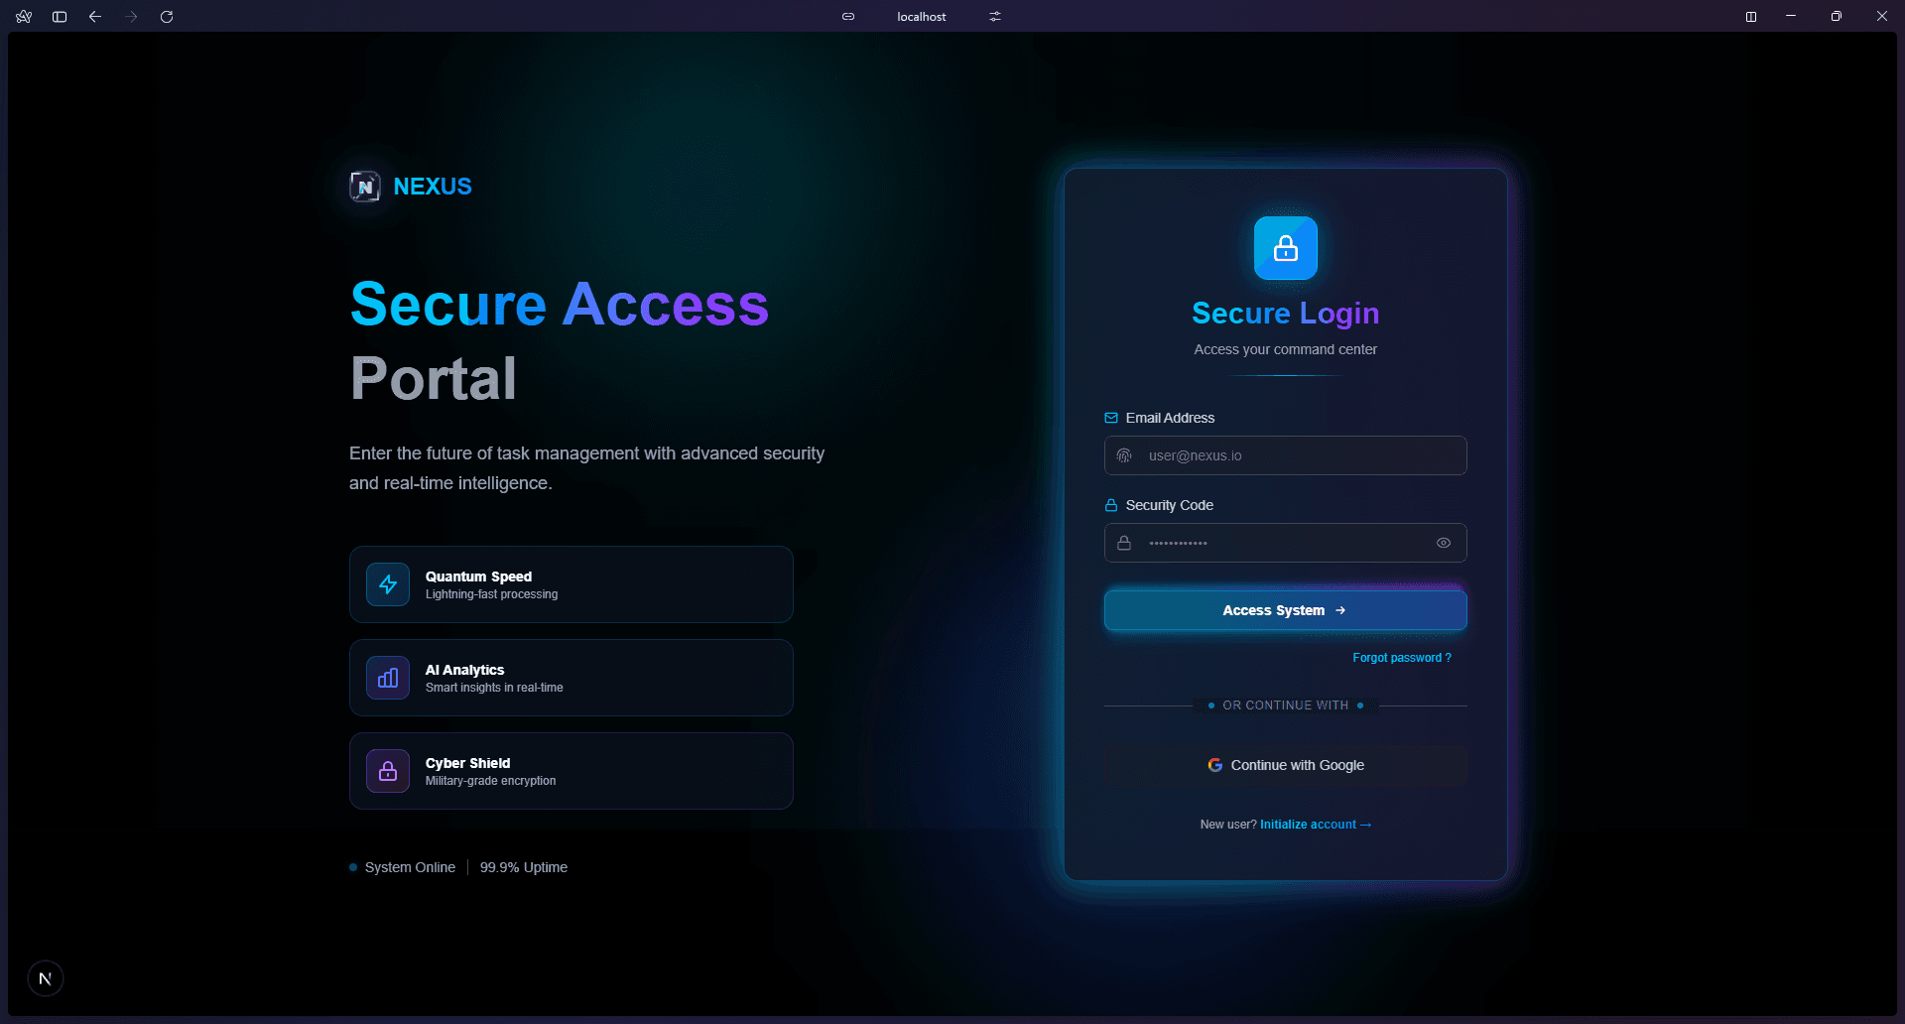Click the 99.9% Uptime indicator
The height and width of the screenshot is (1024, 1905).
coord(523,867)
